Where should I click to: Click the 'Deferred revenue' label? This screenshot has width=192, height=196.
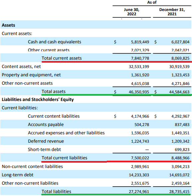46,141
